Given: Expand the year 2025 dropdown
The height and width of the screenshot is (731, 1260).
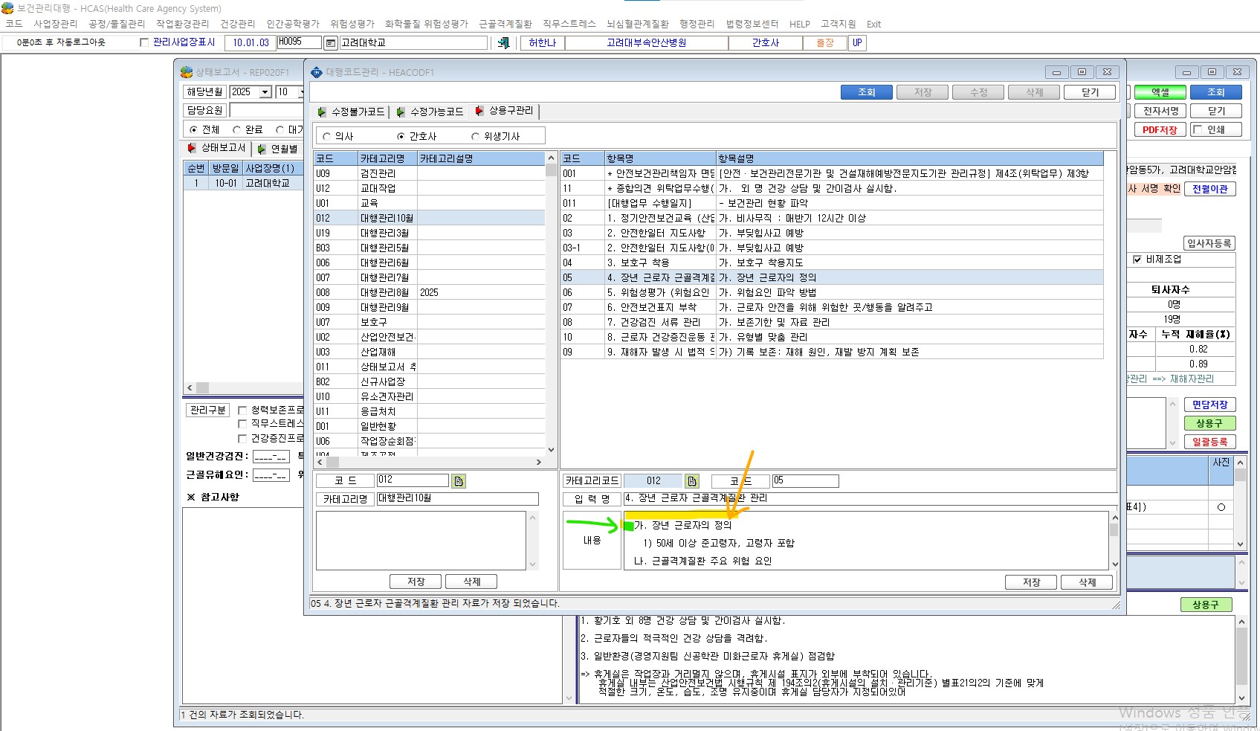Looking at the screenshot, I should [265, 92].
